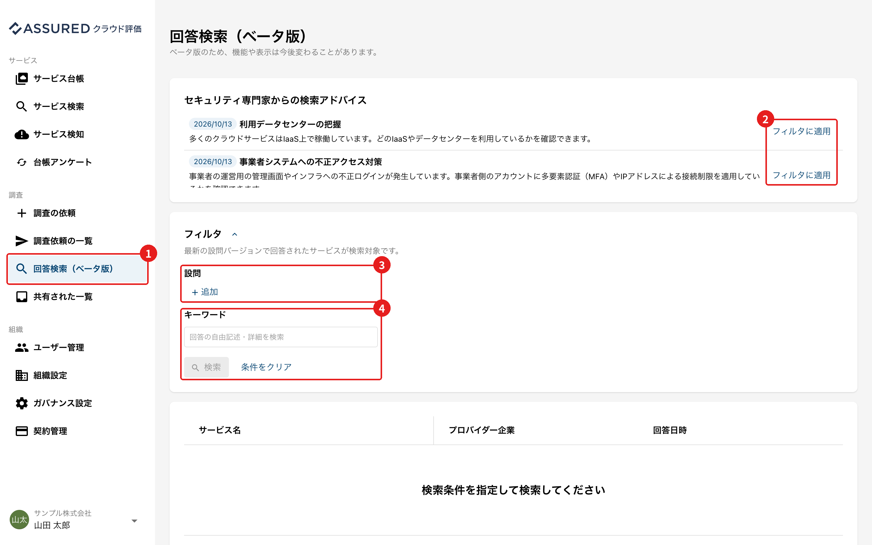The width and height of the screenshot is (872, 545).
Task: Click the 台帳アンケート sync icon
Action: [21, 162]
